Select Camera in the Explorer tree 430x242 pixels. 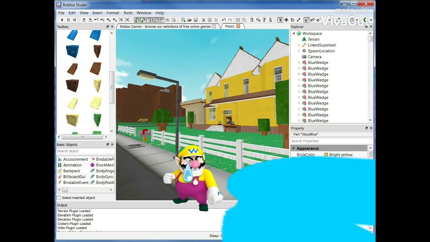(314, 57)
